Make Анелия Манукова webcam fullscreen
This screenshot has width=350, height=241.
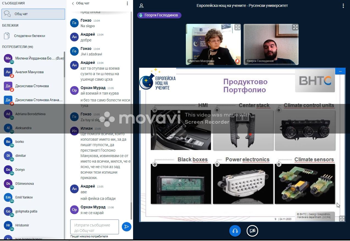pos(238,27)
